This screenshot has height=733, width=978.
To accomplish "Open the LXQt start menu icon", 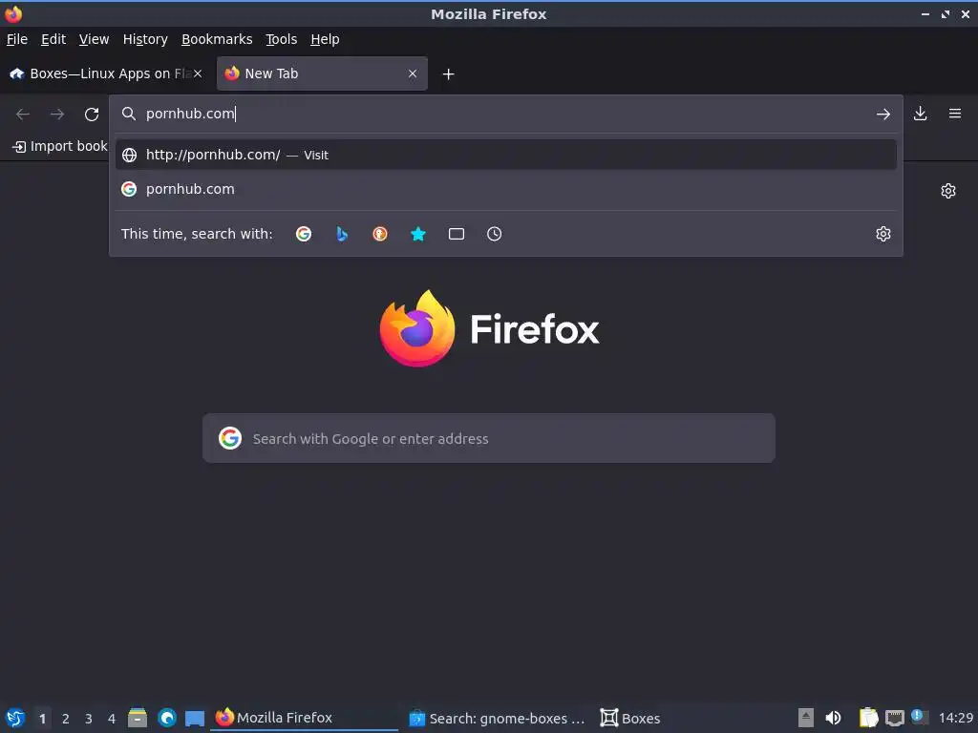I will 14,718.
